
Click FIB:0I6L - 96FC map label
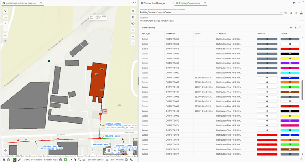pyautogui.click(x=50, y=147)
